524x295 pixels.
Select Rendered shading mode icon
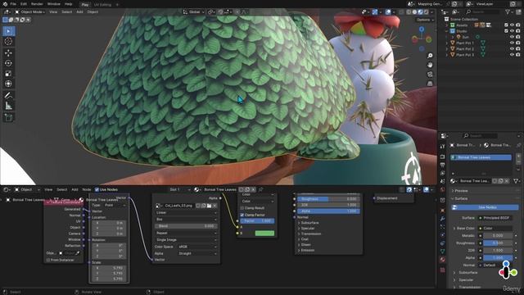(426, 12)
